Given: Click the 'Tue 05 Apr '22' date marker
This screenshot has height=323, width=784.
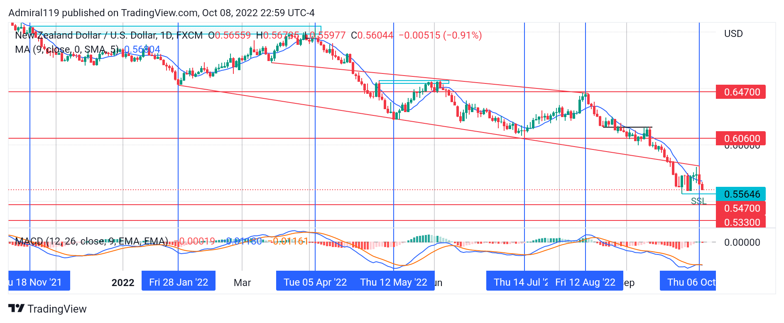Looking at the screenshot, I should [315, 282].
